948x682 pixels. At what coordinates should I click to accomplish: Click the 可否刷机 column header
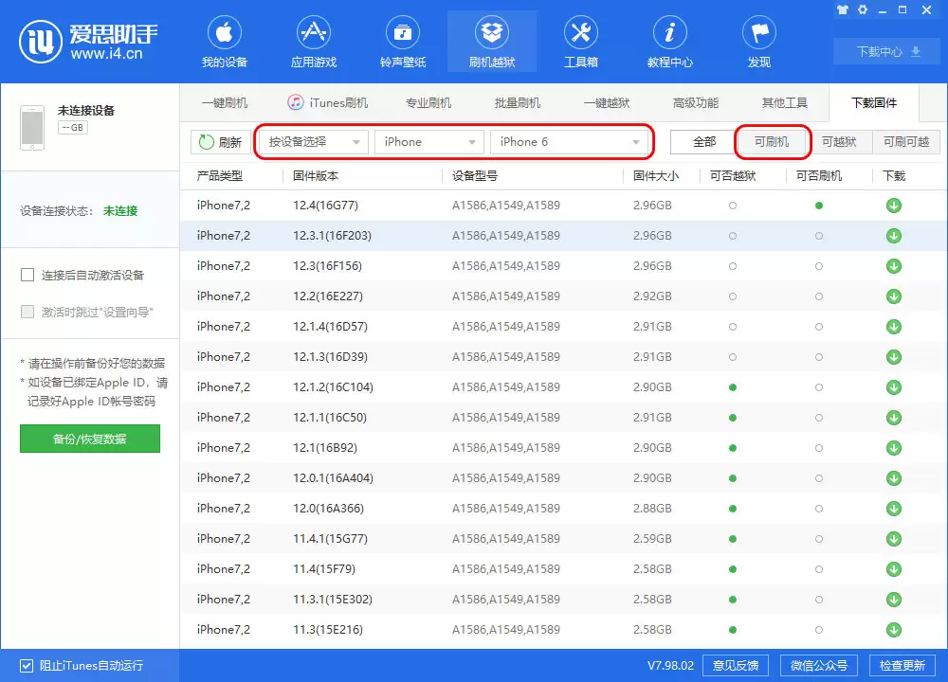click(819, 176)
